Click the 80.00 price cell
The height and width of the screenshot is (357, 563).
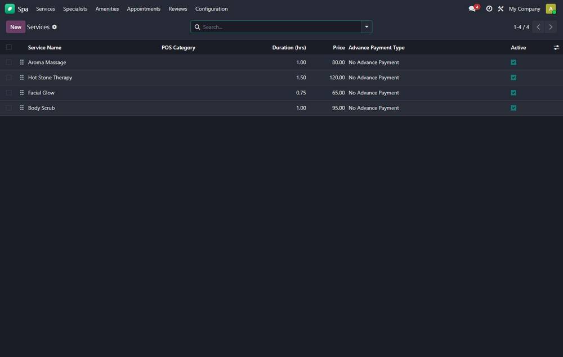click(338, 62)
